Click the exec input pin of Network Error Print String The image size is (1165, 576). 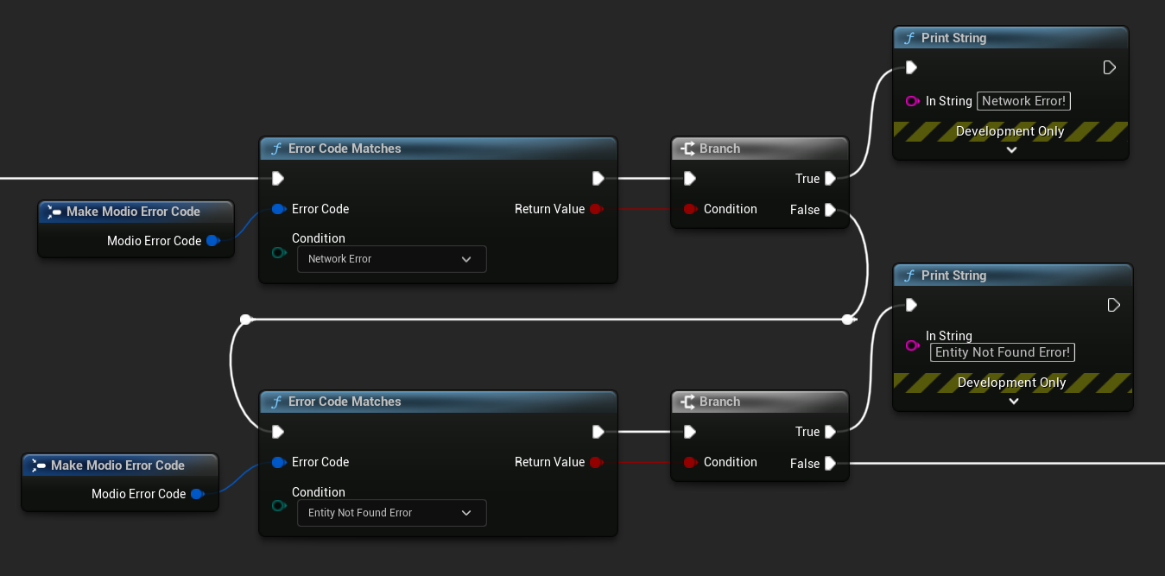point(911,67)
